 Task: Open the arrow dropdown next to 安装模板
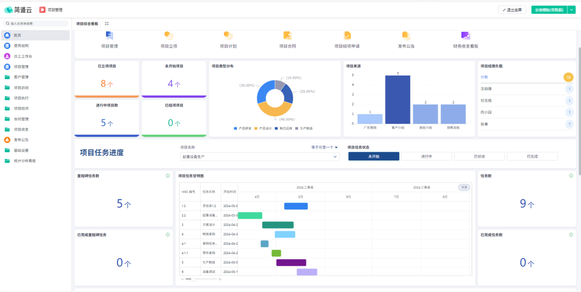[570, 10]
